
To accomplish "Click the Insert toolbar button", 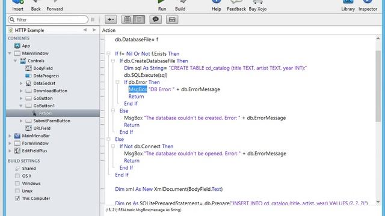I will pyautogui.click(x=17, y=5).
